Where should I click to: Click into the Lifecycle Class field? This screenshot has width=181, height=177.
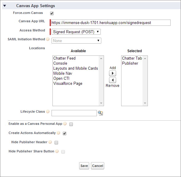pyautogui.click(x=74, y=113)
